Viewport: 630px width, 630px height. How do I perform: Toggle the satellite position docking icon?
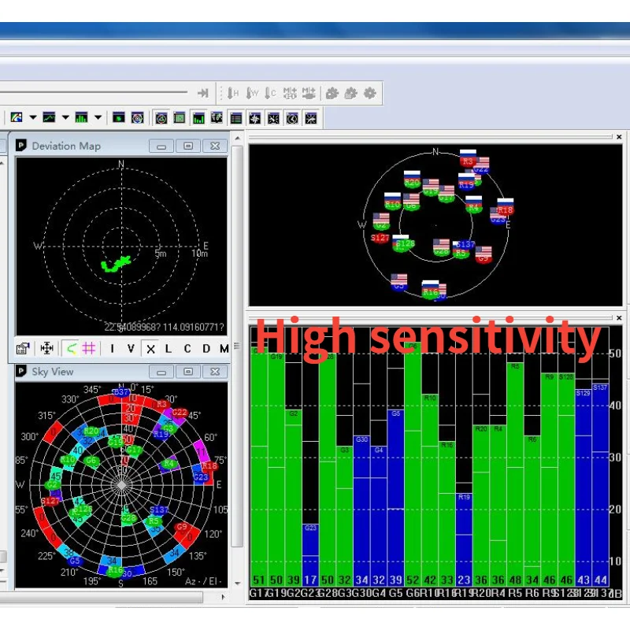[161, 118]
